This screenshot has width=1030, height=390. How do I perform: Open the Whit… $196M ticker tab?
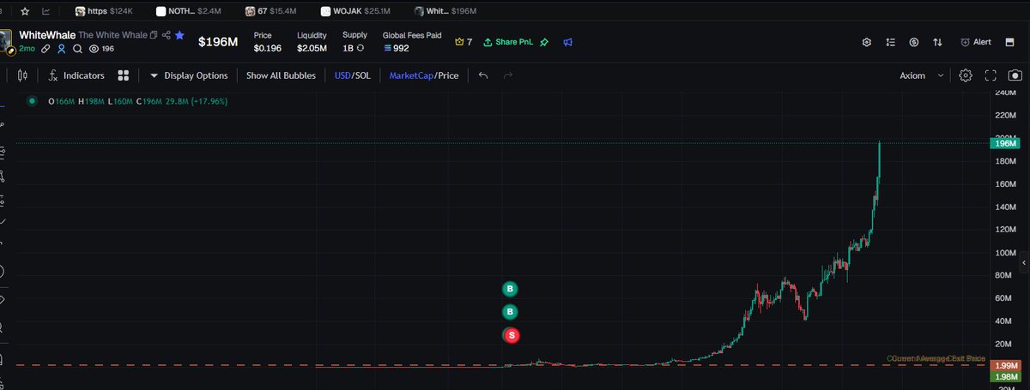click(445, 12)
